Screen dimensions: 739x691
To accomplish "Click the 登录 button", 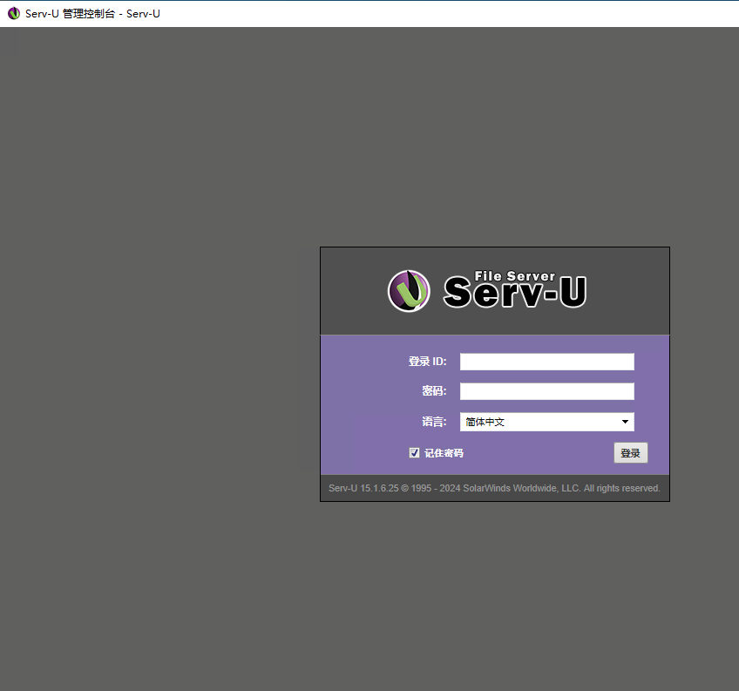I will pyautogui.click(x=631, y=453).
